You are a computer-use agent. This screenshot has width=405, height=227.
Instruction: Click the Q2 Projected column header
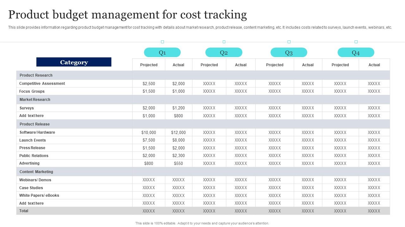coord(209,65)
